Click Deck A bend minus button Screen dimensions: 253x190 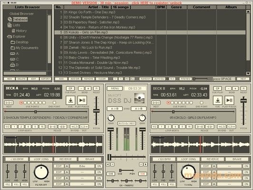pos(81,88)
